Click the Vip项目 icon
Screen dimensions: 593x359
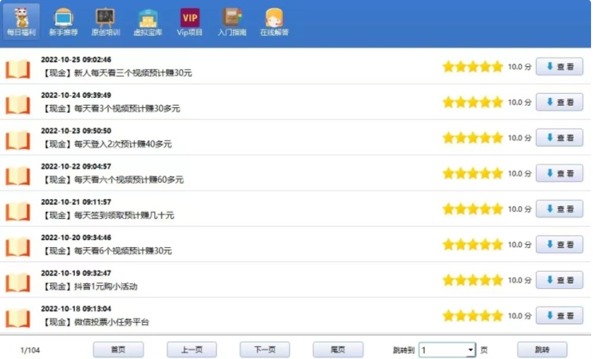(x=190, y=21)
